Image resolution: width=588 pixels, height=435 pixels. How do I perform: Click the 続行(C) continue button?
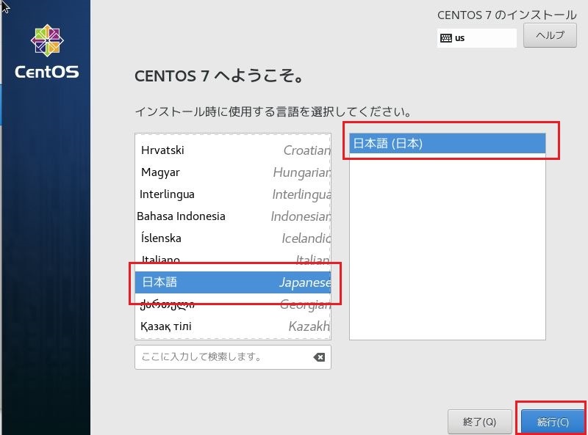pyautogui.click(x=553, y=422)
